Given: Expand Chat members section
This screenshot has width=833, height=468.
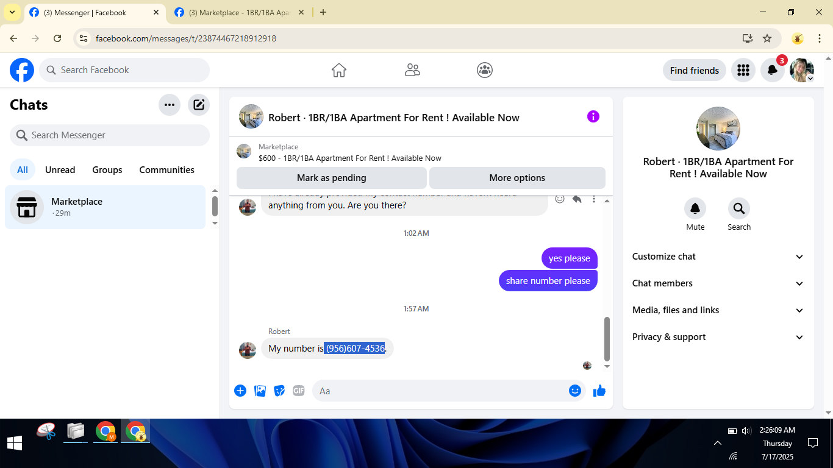Looking at the screenshot, I should click(718, 283).
